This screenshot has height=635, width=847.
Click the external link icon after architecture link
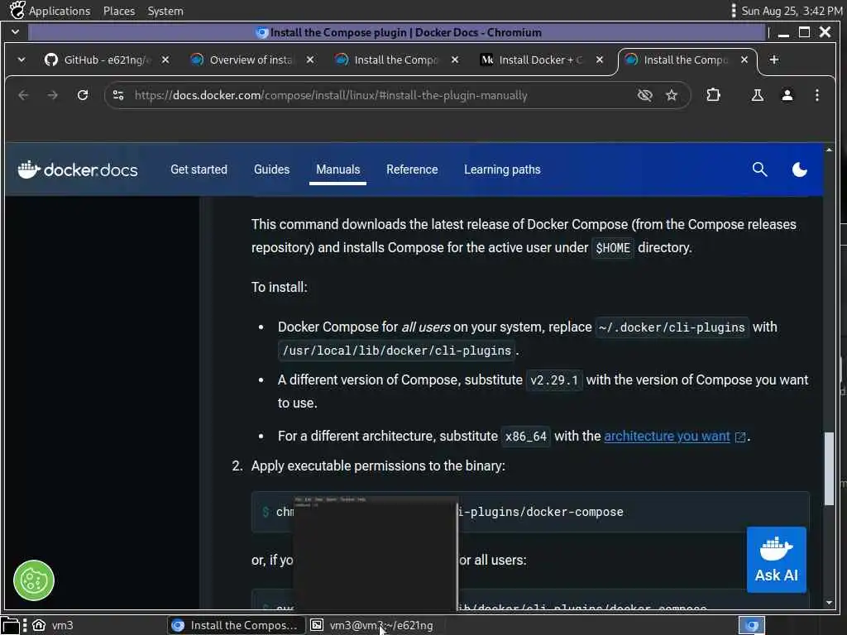[740, 437]
